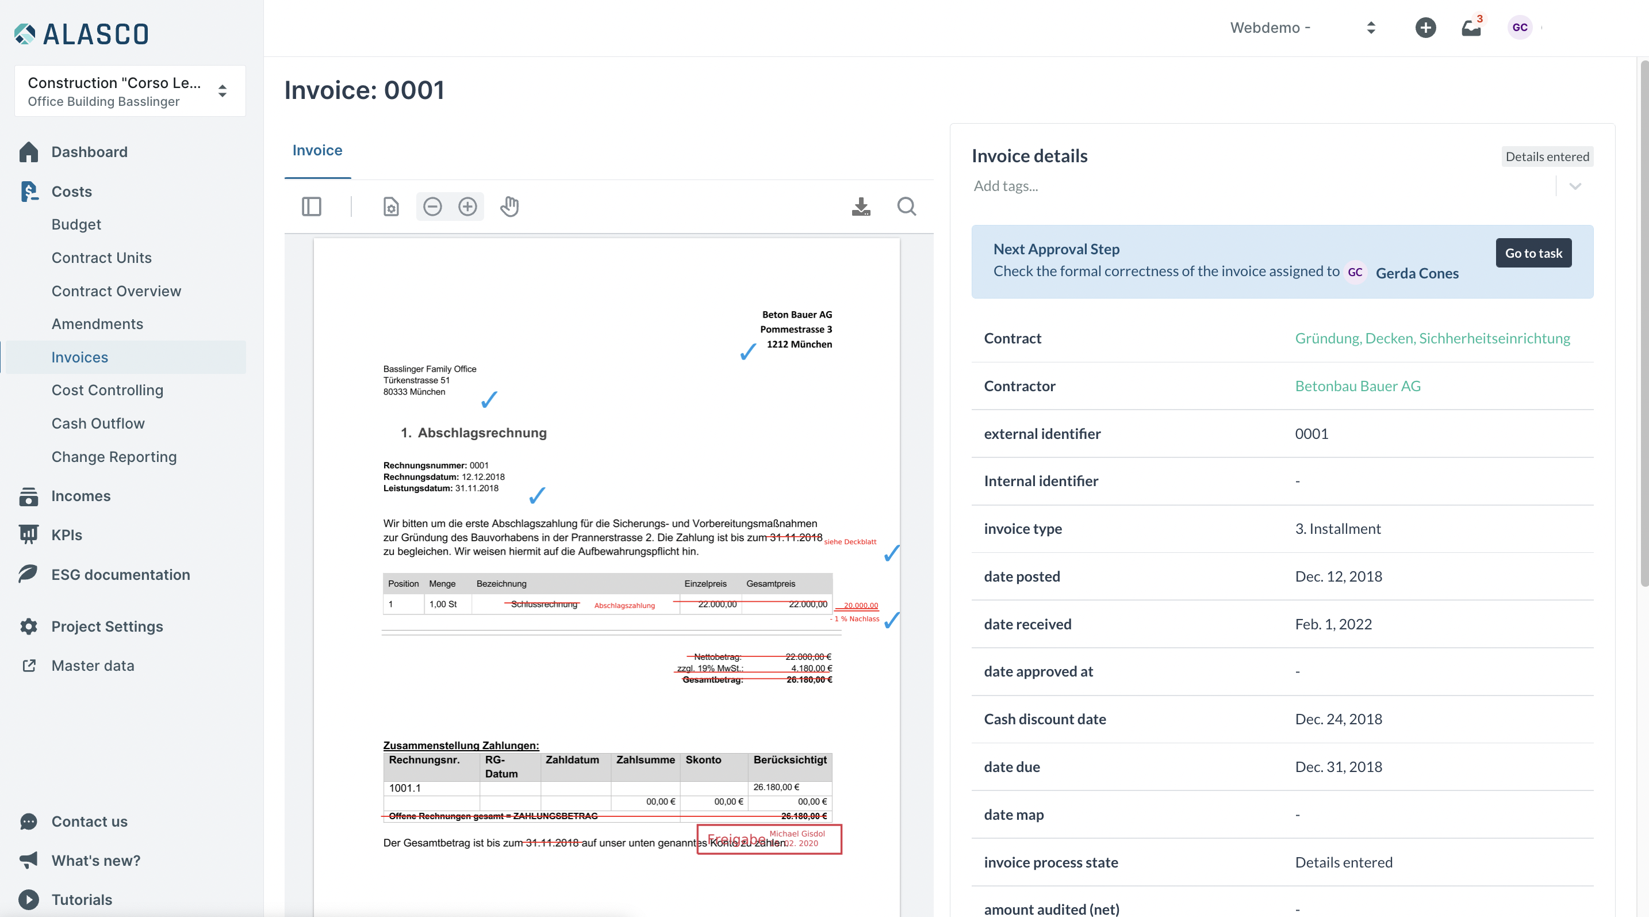Switch project via Construction Corso selector

(130, 91)
